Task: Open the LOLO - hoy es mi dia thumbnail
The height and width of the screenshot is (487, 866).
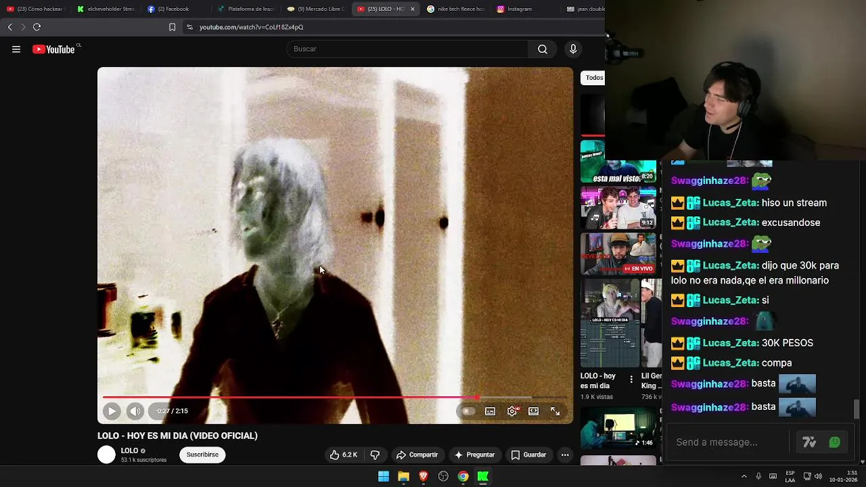Action: pos(610,323)
